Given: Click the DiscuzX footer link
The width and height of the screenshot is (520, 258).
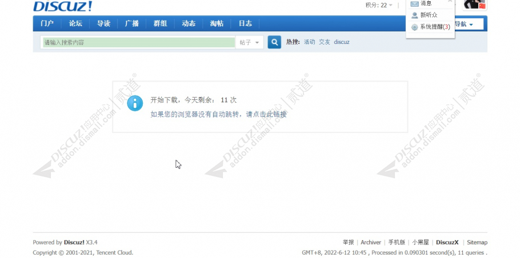Looking at the screenshot, I should click(447, 243).
